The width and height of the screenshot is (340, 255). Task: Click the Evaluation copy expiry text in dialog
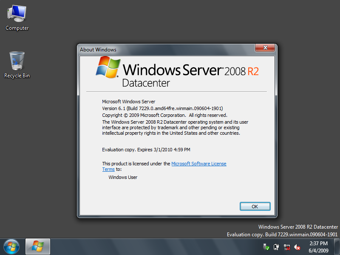(146, 150)
